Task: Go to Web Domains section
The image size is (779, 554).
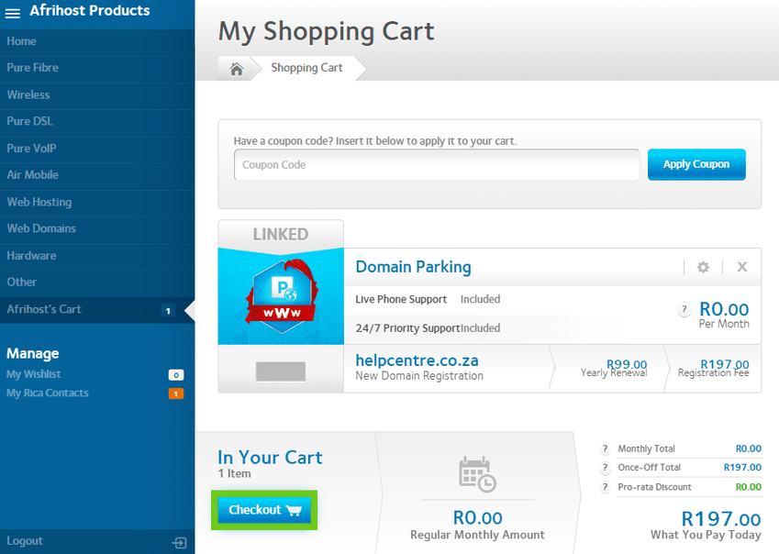Action: click(x=41, y=228)
